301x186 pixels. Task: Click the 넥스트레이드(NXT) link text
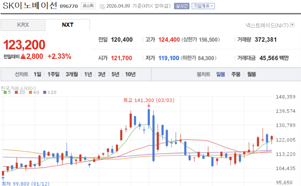[267, 25]
